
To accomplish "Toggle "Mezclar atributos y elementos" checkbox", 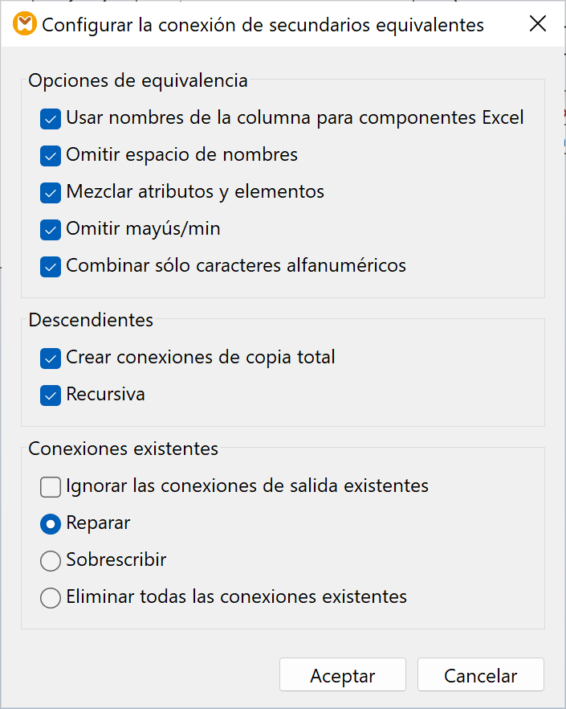I will 51,192.
